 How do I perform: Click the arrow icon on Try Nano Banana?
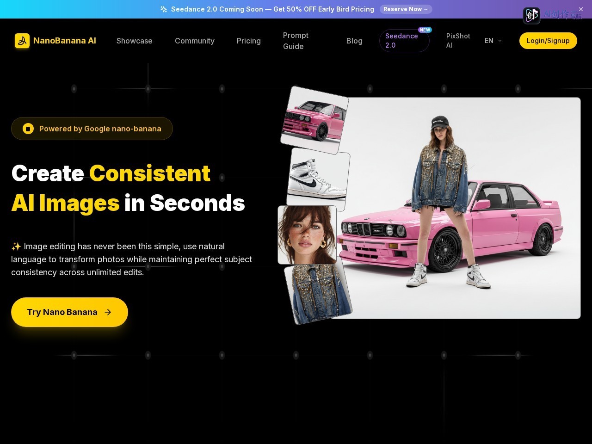(108, 312)
